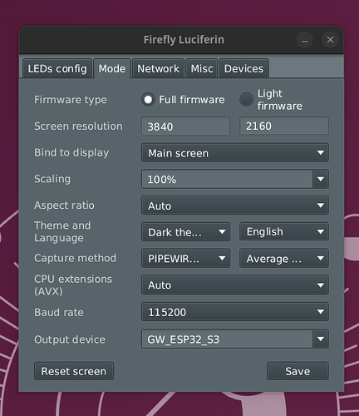Click the Output device dropdown arrow button

pos(321,339)
